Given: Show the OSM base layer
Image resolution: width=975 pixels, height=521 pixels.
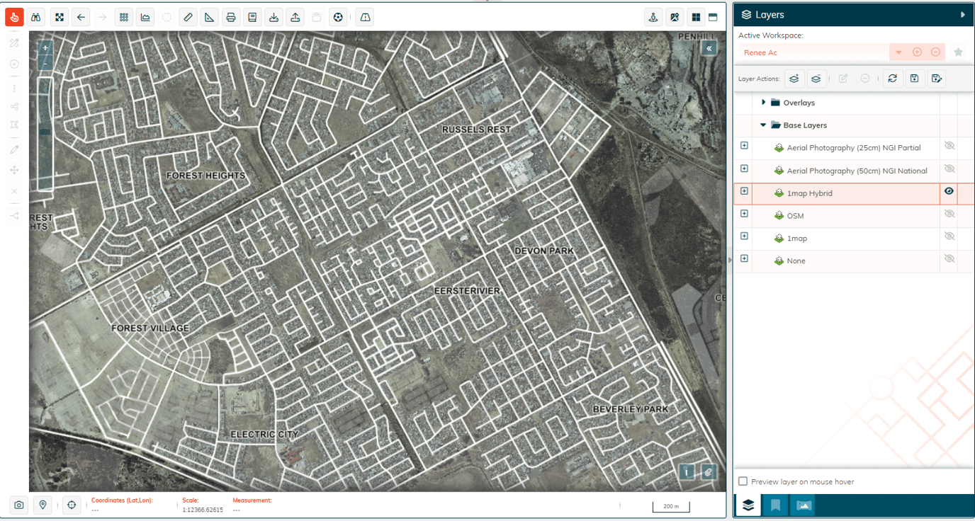Looking at the screenshot, I should [x=949, y=214].
